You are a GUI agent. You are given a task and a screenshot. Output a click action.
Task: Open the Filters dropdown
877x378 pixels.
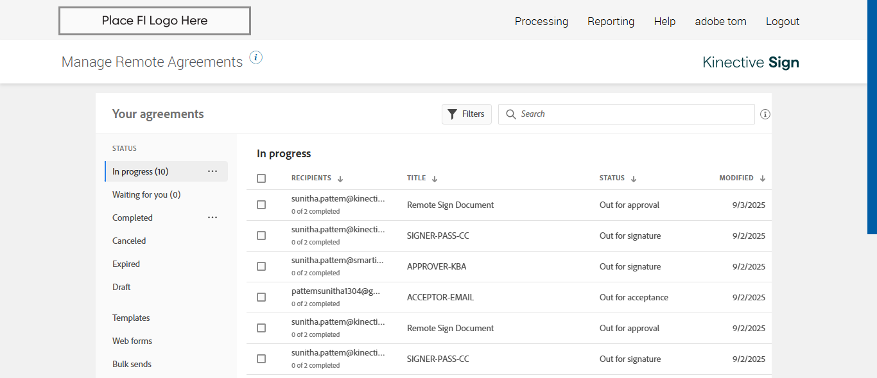point(467,114)
